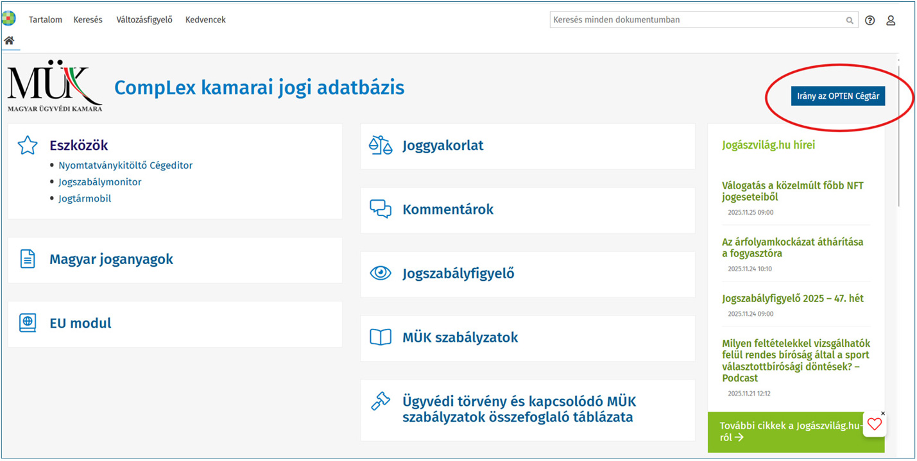
Task: Click the scales icon for Joggyakorlat
Action: point(381,146)
